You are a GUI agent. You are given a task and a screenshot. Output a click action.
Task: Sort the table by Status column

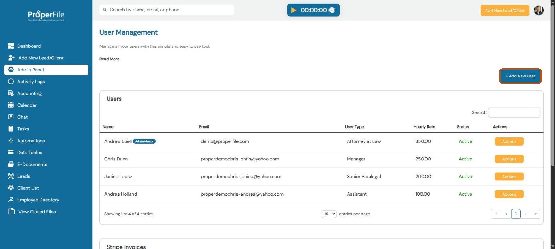tap(463, 127)
